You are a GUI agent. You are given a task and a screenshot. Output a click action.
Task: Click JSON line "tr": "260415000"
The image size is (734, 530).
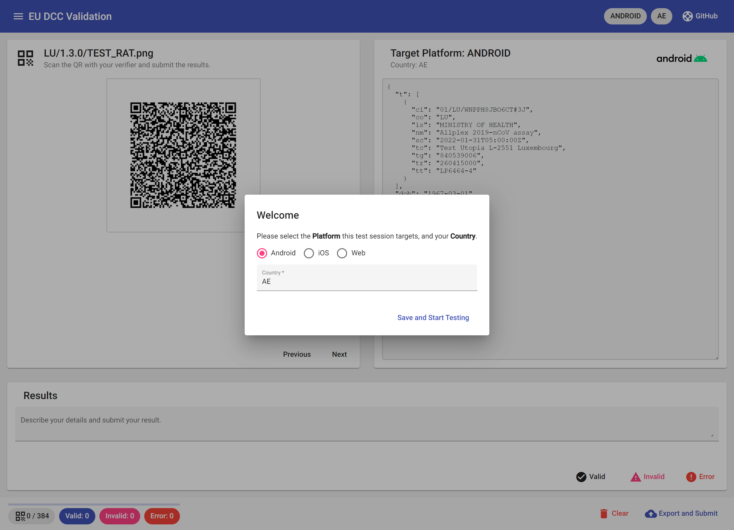tap(448, 163)
